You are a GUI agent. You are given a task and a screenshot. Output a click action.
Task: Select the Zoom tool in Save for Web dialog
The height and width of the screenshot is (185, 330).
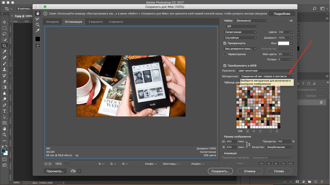tap(38, 25)
